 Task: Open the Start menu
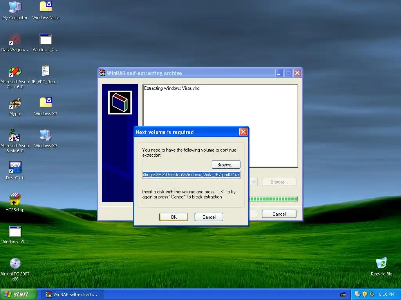(19, 295)
